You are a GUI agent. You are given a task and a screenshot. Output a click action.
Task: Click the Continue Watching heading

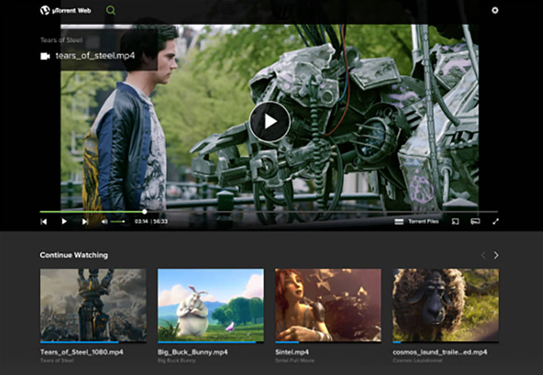pyautogui.click(x=74, y=255)
